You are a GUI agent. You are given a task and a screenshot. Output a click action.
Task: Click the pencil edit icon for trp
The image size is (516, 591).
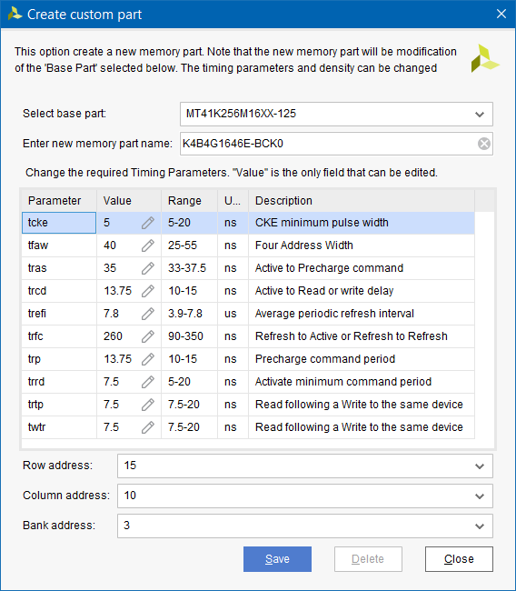pos(148,359)
